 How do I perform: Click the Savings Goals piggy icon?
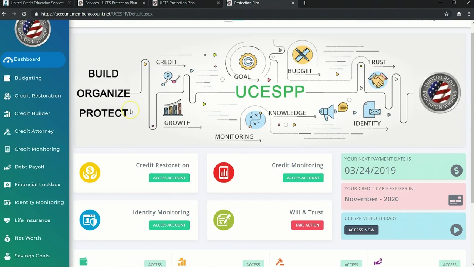(7, 256)
